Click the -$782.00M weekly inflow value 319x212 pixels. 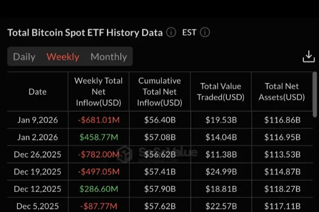click(98, 155)
